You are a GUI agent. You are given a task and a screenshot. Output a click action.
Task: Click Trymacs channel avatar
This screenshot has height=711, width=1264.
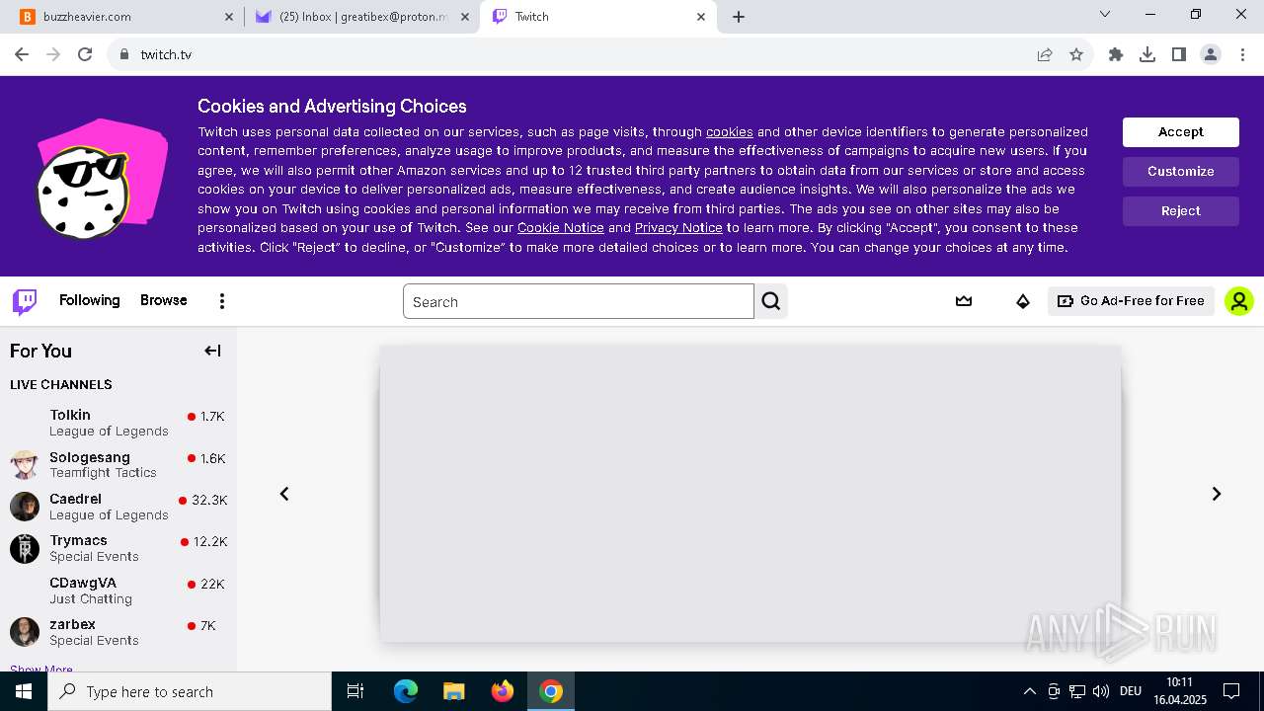[x=25, y=548]
